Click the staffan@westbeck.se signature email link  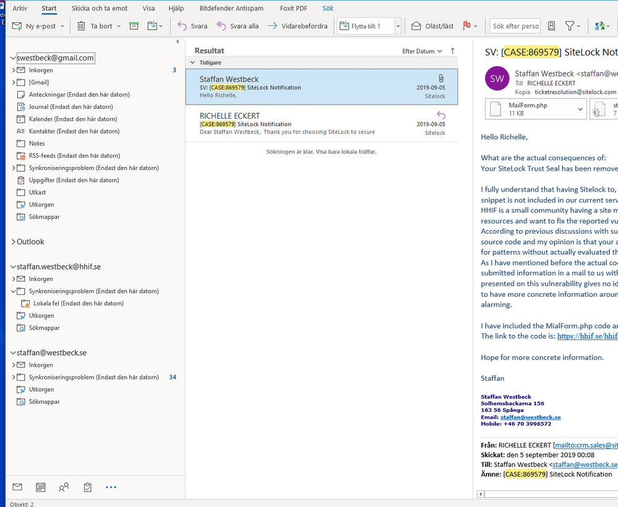point(531,417)
